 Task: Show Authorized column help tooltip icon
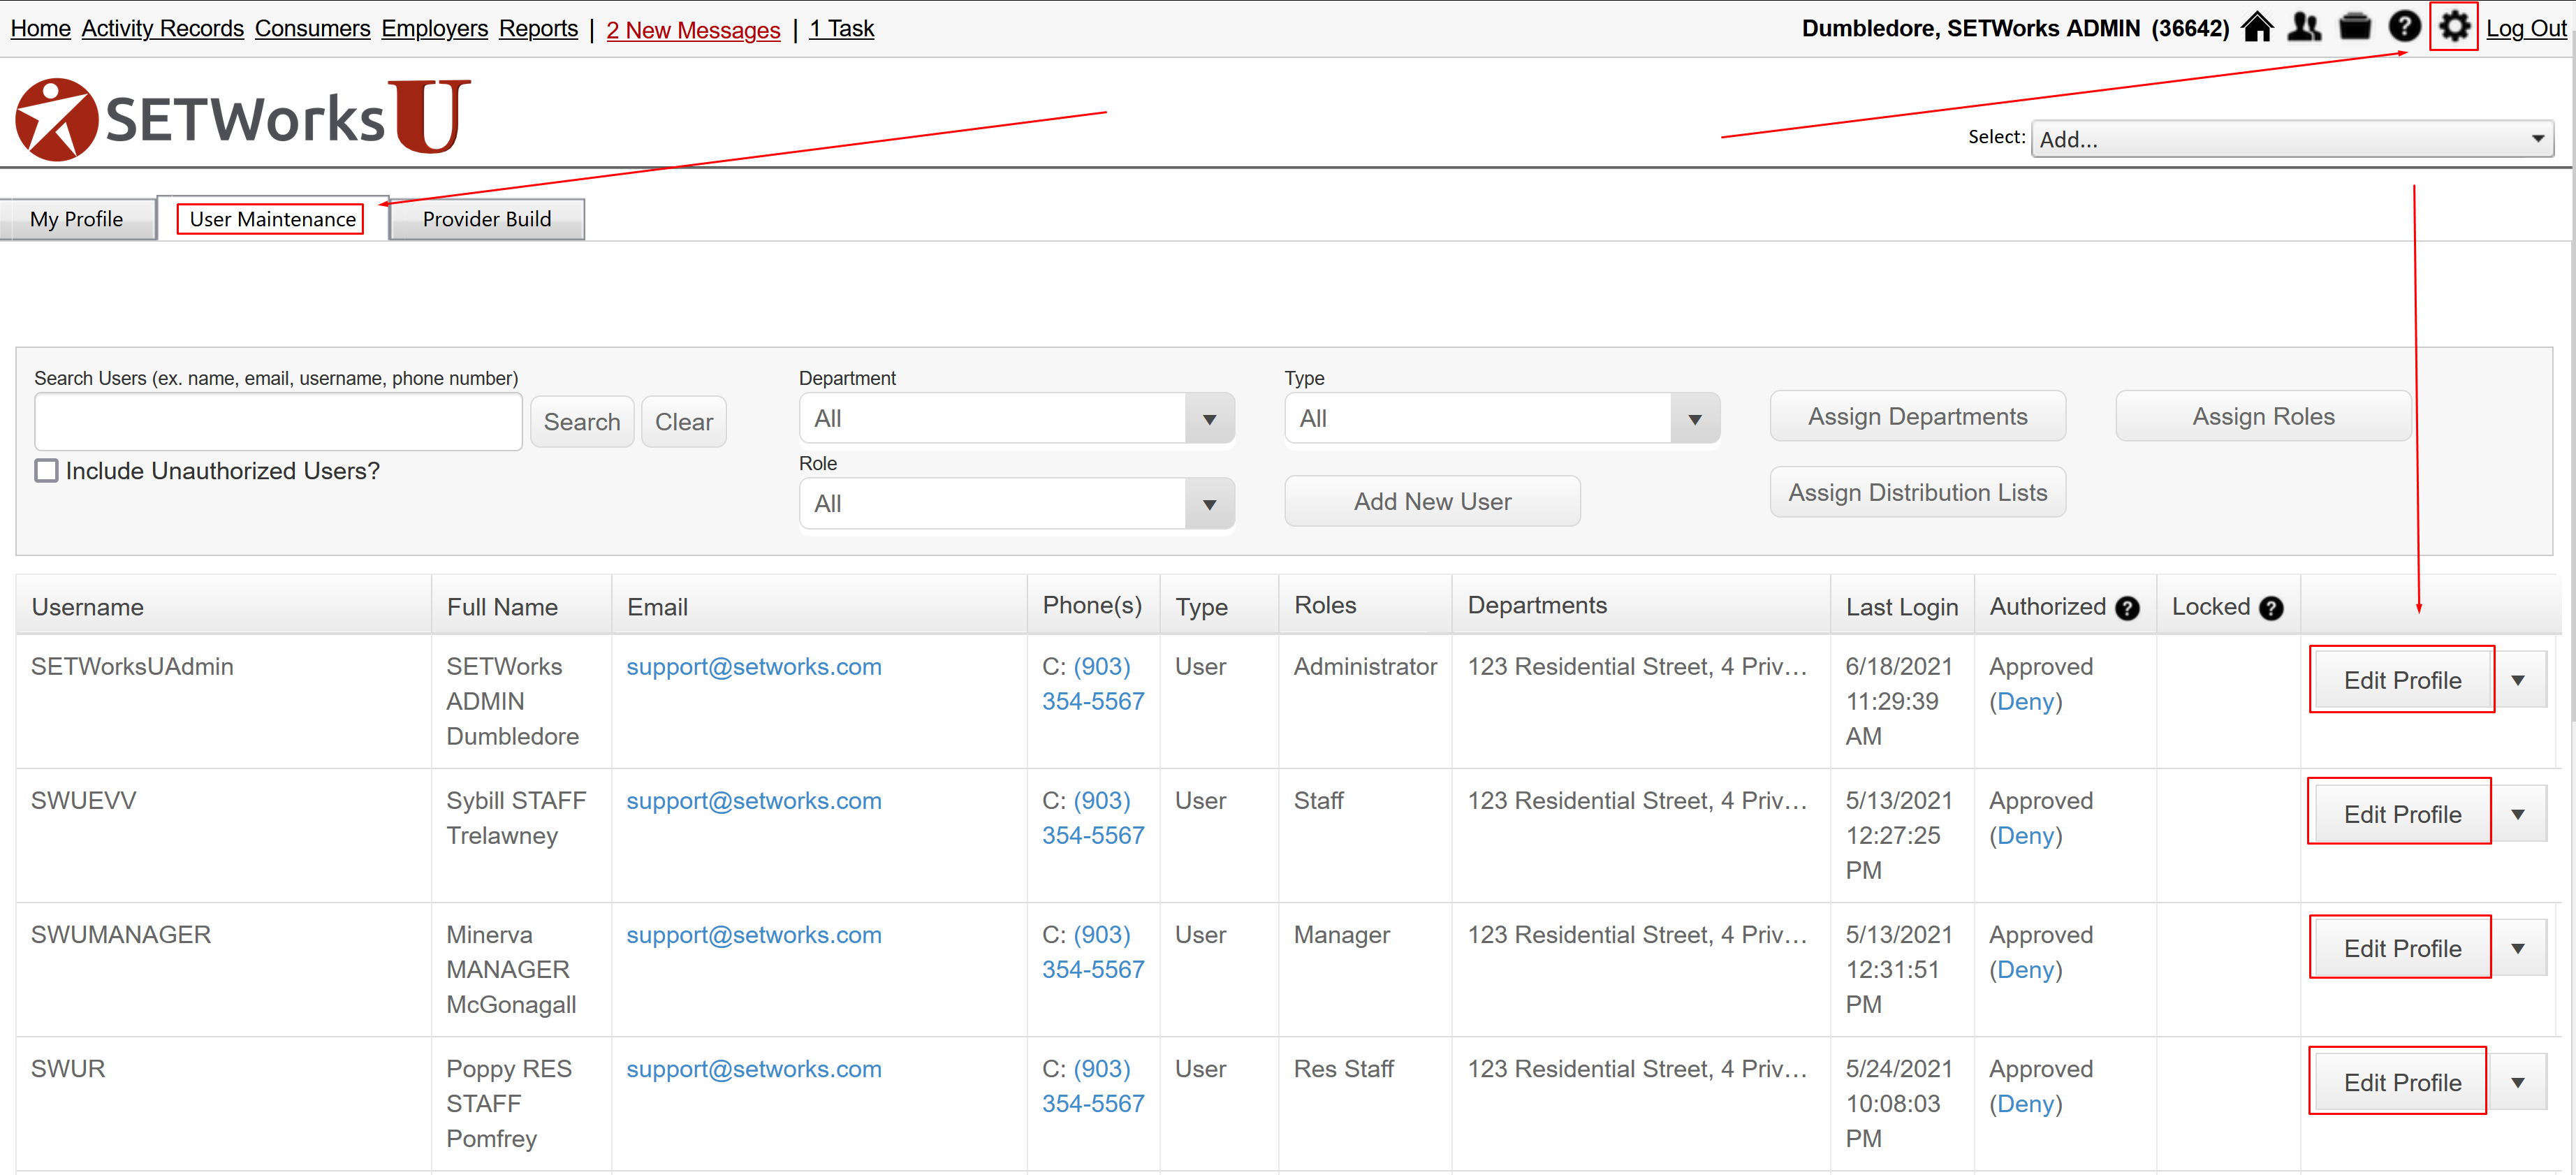(x=2128, y=608)
